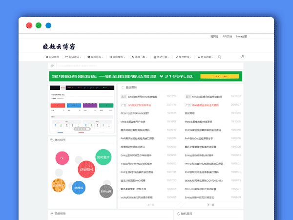Click the red circle window button

29,25
